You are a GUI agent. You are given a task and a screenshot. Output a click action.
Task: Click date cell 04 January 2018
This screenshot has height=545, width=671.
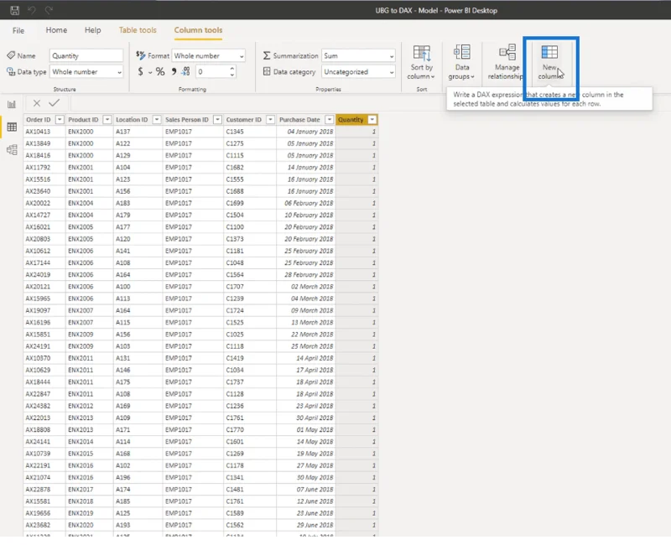(x=310, y=132)
